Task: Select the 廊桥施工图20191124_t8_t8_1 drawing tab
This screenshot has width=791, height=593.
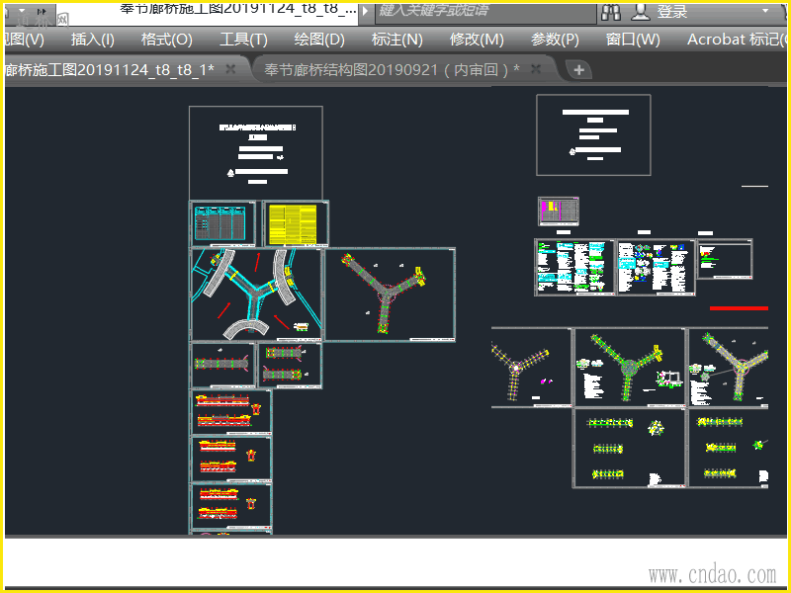Action: coord(109,69)
